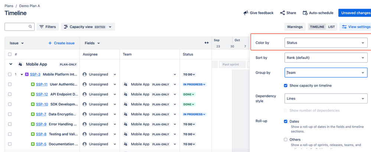Click the green story icon for SSP-11
The image size is (371, 152).
[33, 84]
